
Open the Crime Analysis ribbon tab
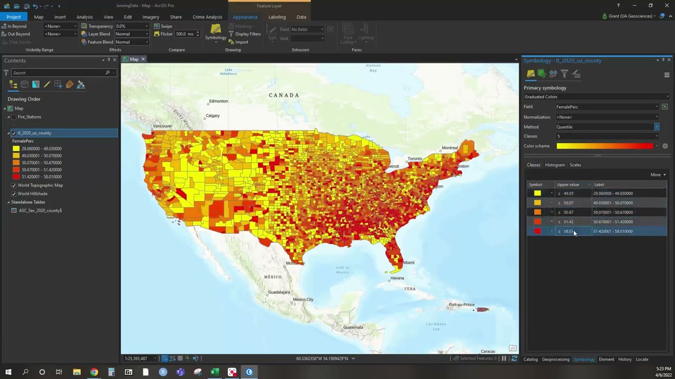(207, 17)
